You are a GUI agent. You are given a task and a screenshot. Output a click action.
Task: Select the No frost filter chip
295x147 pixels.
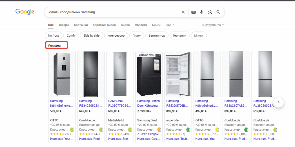coord(53,35)
